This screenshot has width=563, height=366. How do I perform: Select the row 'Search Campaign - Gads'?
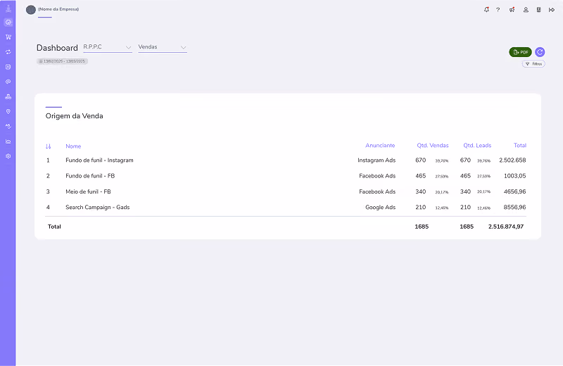[286, 207]
